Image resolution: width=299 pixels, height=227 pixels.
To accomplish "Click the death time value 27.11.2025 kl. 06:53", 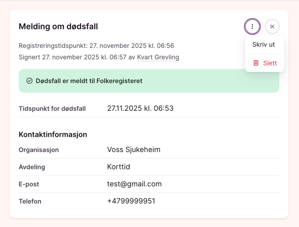I will (x=140, y=109).
